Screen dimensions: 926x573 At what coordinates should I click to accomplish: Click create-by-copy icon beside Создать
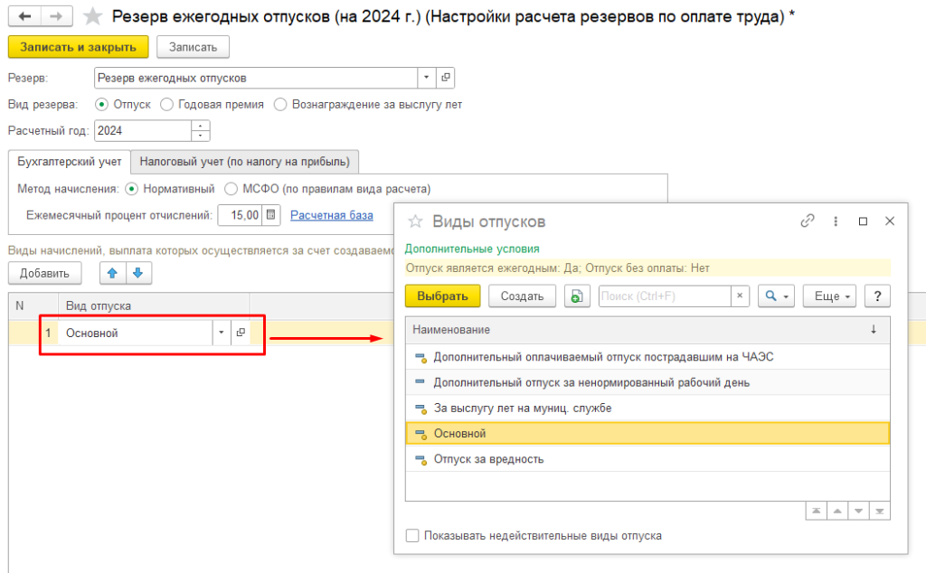coord(576,296)
